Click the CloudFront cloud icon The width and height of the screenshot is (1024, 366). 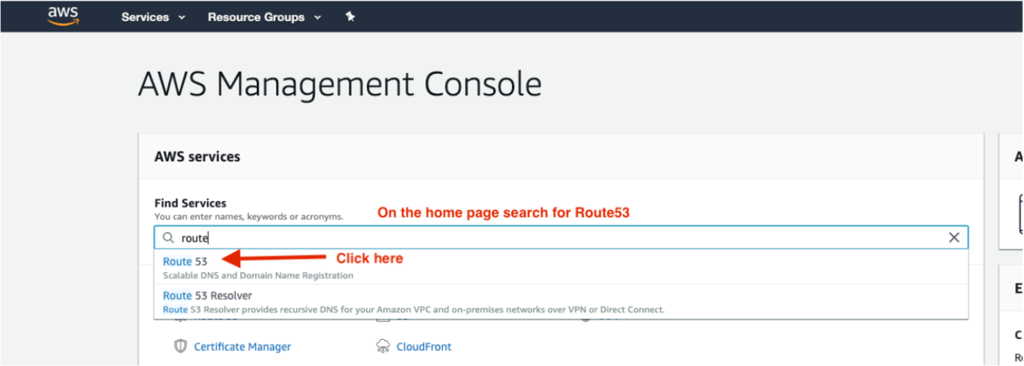coord(383,346)
